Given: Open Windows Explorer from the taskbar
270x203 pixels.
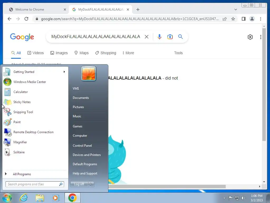Looking at the screenshot, I should 40,198.
